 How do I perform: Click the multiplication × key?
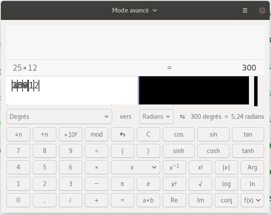[97, 167]
